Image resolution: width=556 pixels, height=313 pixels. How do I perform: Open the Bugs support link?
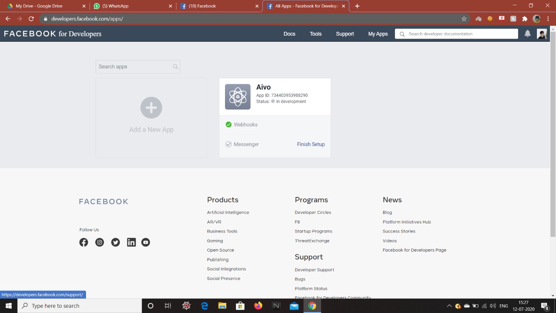click(x=300, y=279)
